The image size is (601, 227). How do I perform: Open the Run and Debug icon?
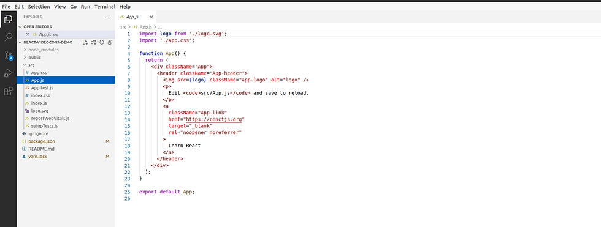coord(8,73)
